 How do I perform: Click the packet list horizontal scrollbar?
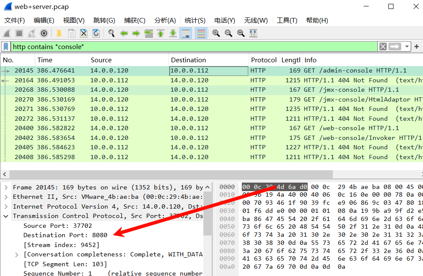171,174
